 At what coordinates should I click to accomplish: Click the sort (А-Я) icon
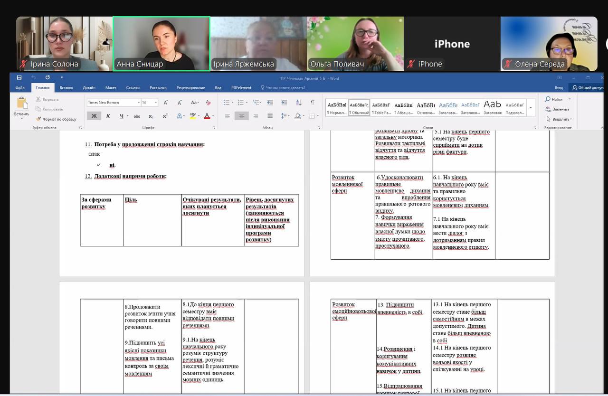coord(298,103)
